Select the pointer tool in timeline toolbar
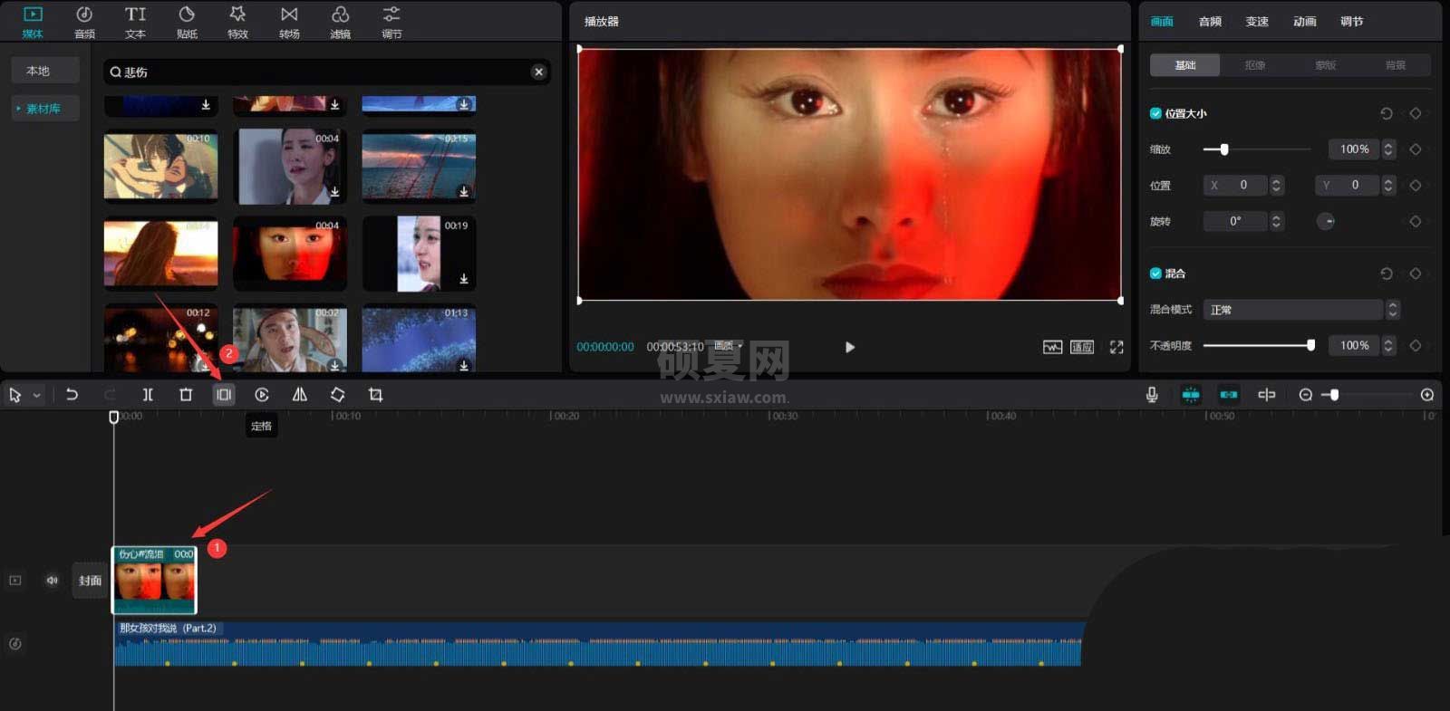 [x=14, y=395]
